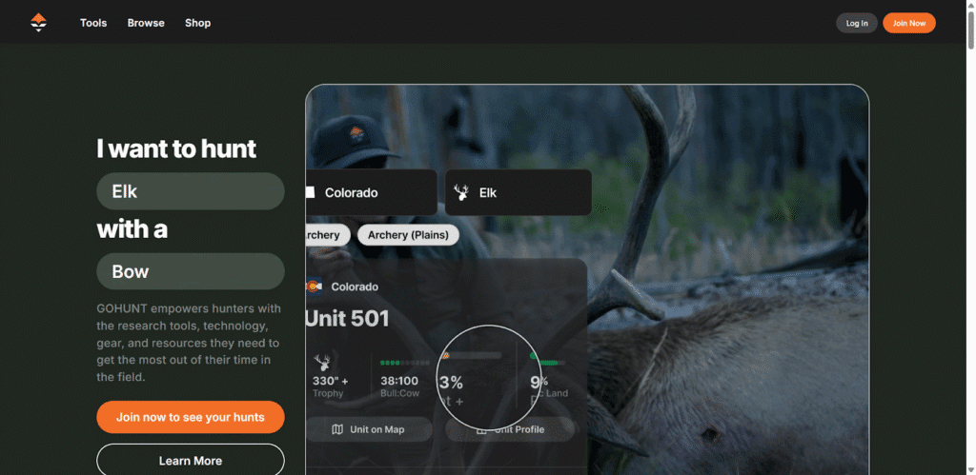Select the Colorado state card

point(372,192)
